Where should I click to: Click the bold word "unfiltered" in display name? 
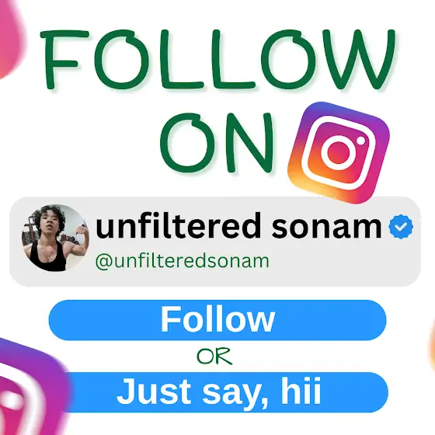[179, 225]
